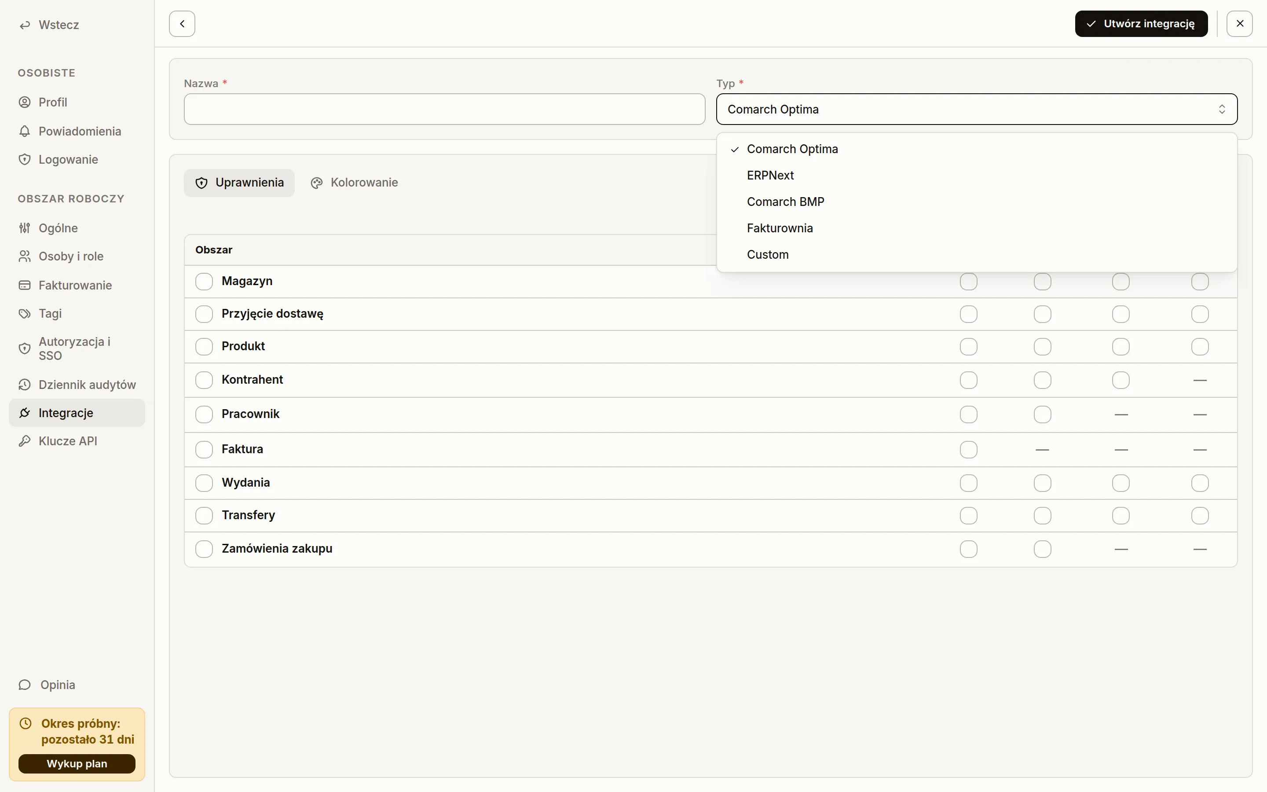Toggle the Transfery row checkbox
Image resolution: width=1267 pixels, height=792 pixels.
point(204,515)
